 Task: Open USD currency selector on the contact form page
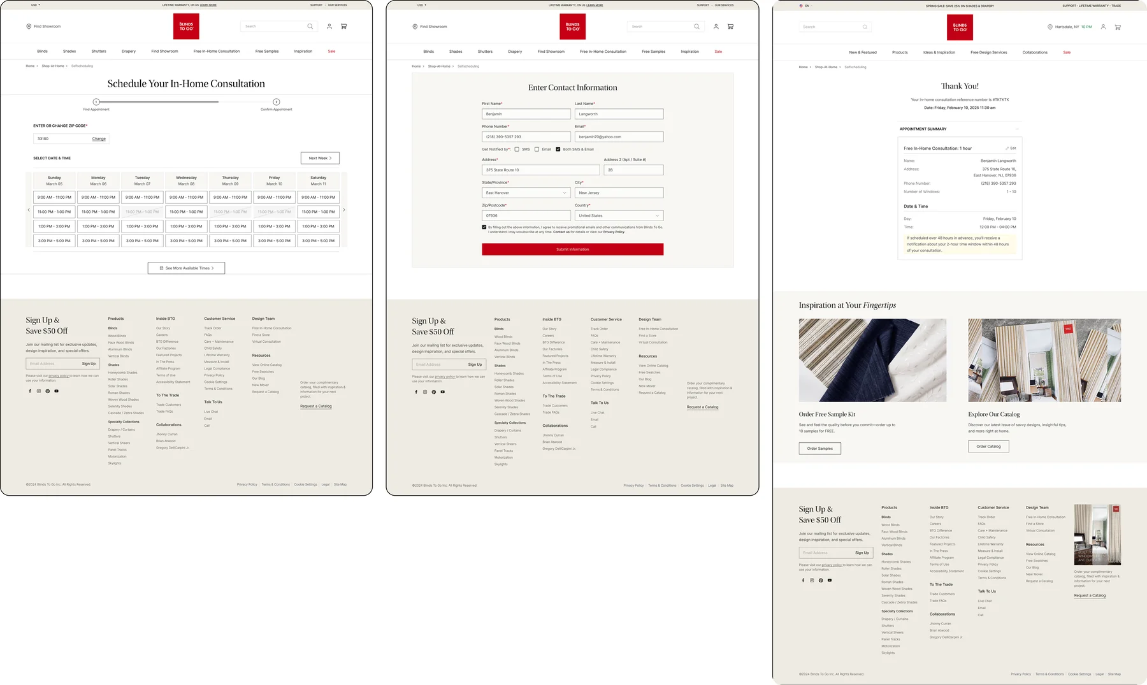click(422, 5)
